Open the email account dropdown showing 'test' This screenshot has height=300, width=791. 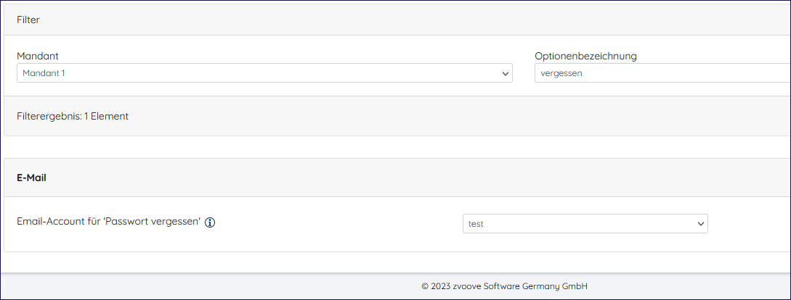[585, 224]
